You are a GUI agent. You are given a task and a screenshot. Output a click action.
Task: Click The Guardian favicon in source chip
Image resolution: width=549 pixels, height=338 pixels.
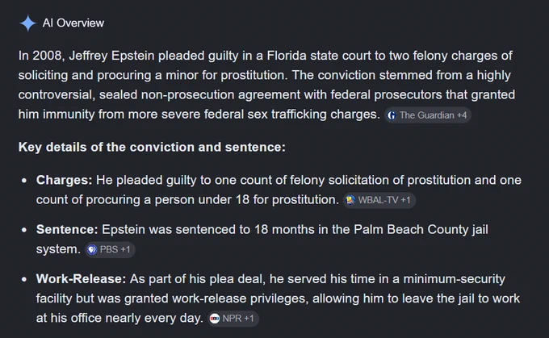(392, 115)
